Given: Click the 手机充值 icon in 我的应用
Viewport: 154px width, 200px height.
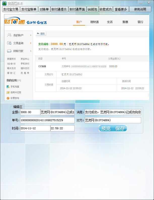Looking at the screenshot, I should (8, 87).
